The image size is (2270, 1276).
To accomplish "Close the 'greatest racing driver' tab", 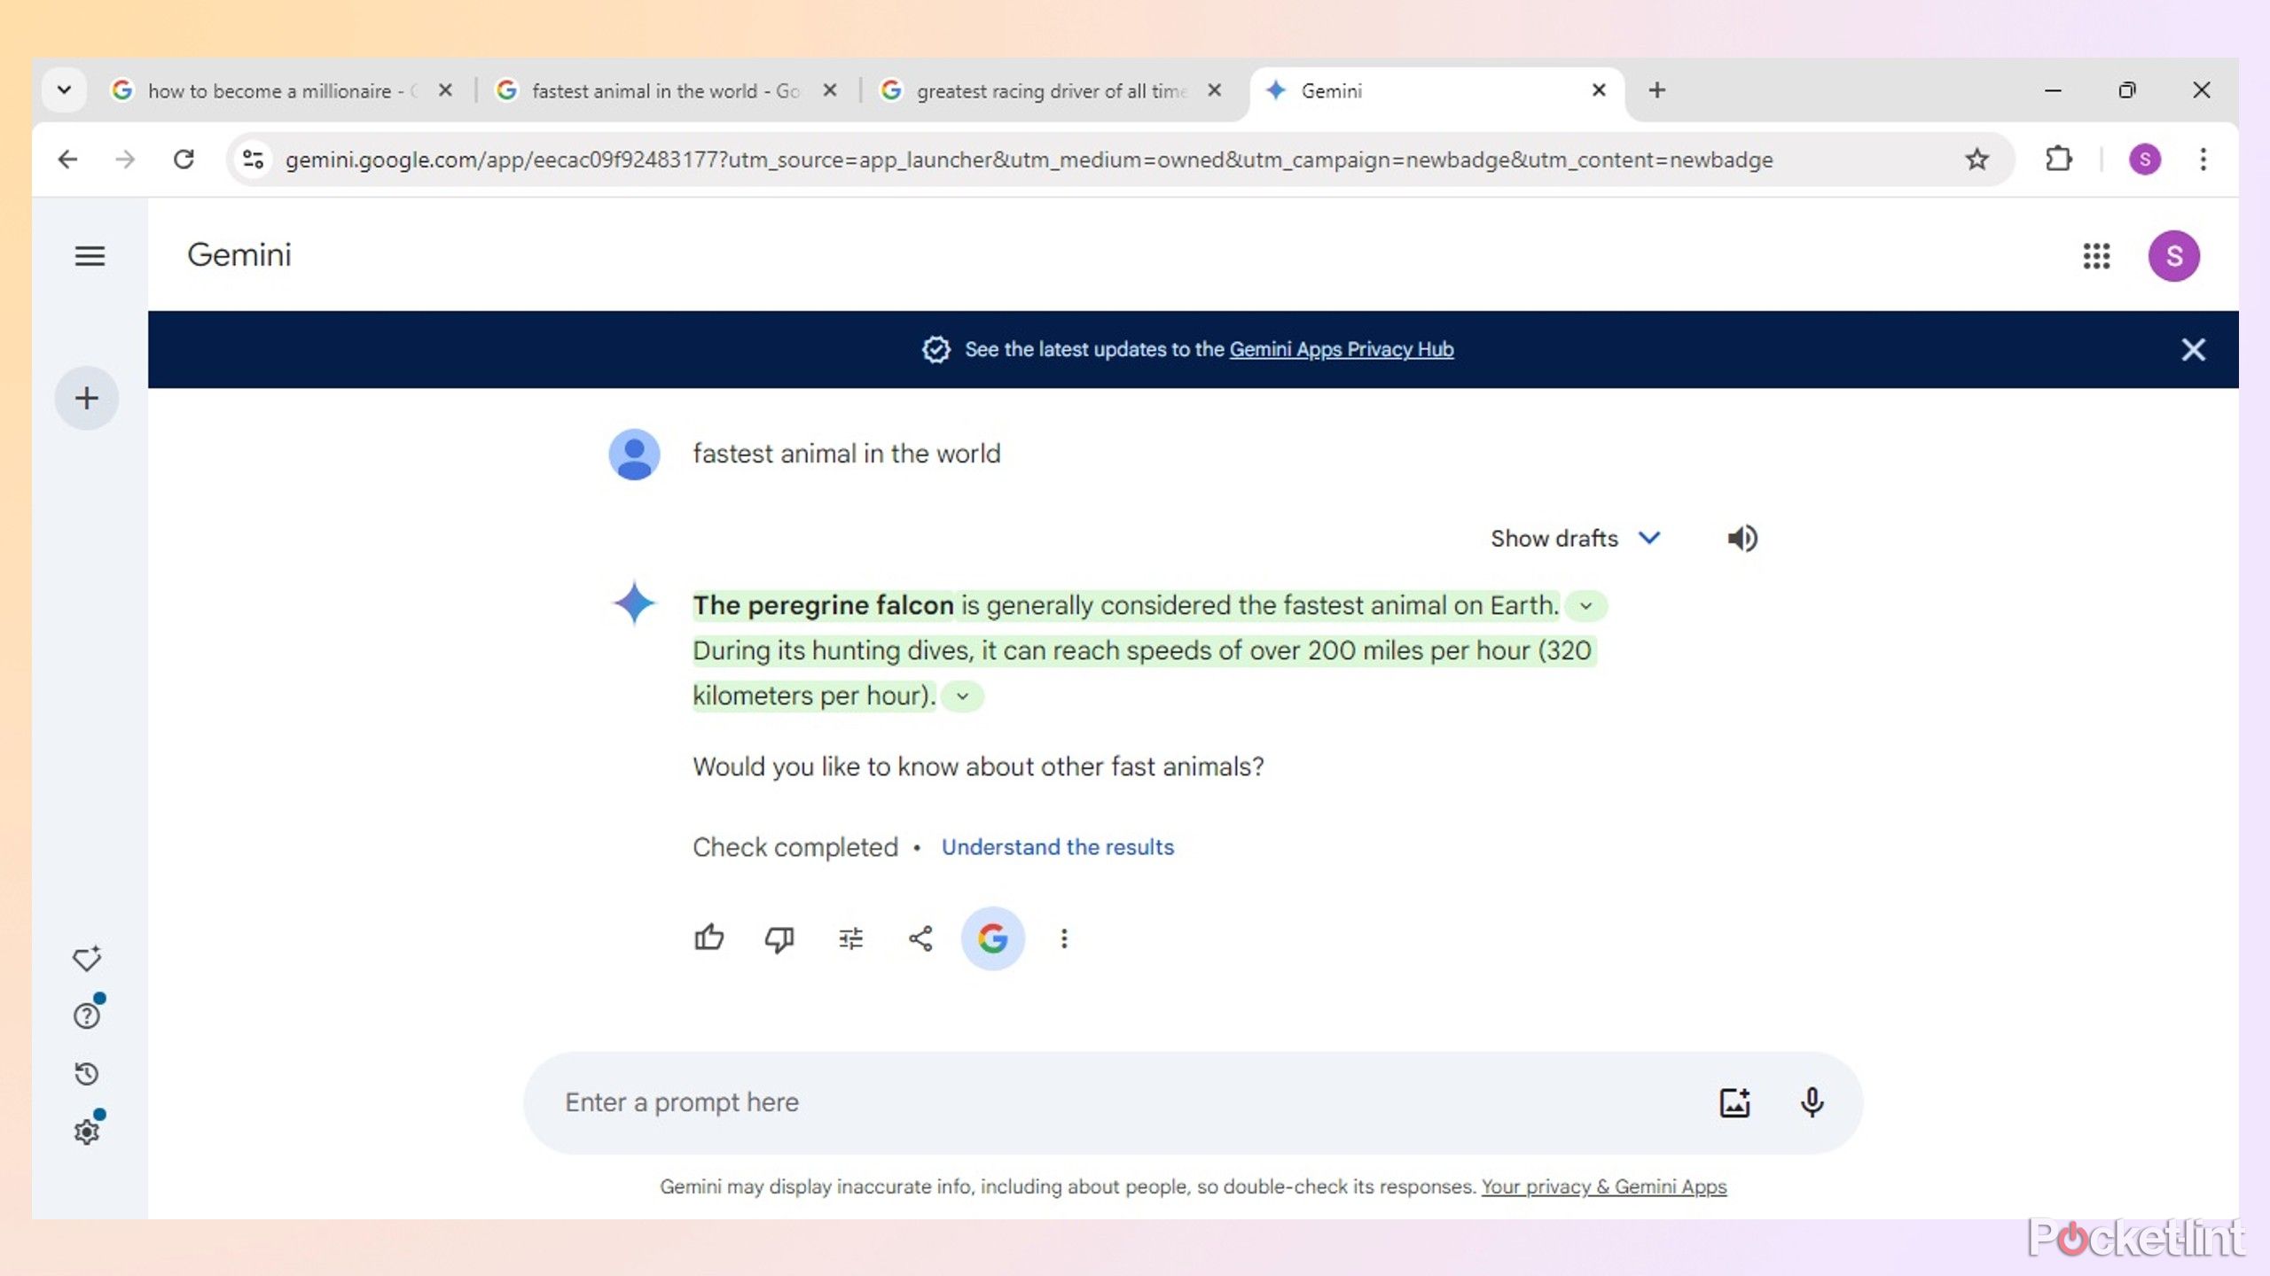I will (1214, 89).
